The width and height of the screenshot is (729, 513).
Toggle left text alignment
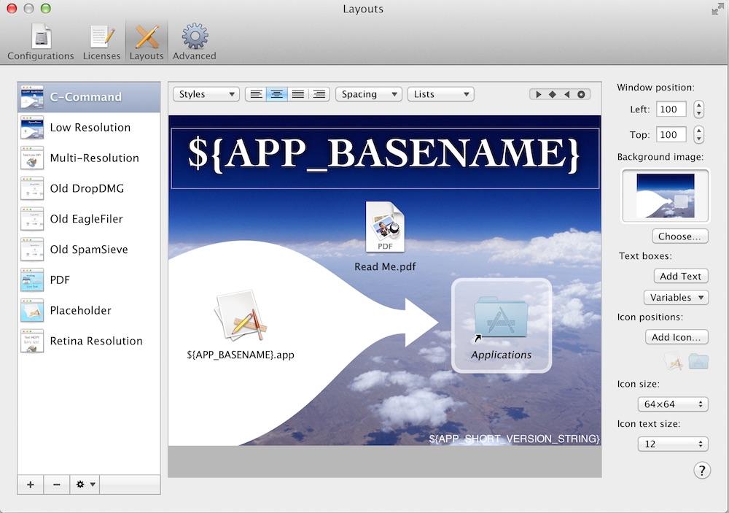[256, 94]
